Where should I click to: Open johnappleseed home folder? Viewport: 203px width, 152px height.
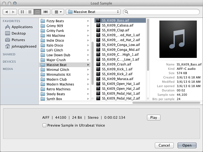click(21, 46)
